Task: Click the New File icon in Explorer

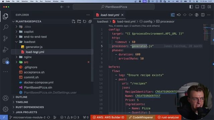Action: (74, 21)
